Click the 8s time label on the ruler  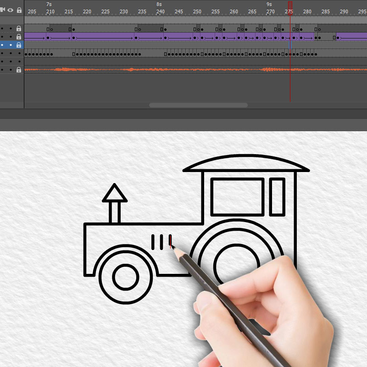coord(159,4)
